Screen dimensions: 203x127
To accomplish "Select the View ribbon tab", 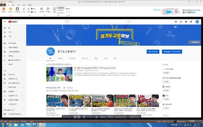I will pos(19,5).
